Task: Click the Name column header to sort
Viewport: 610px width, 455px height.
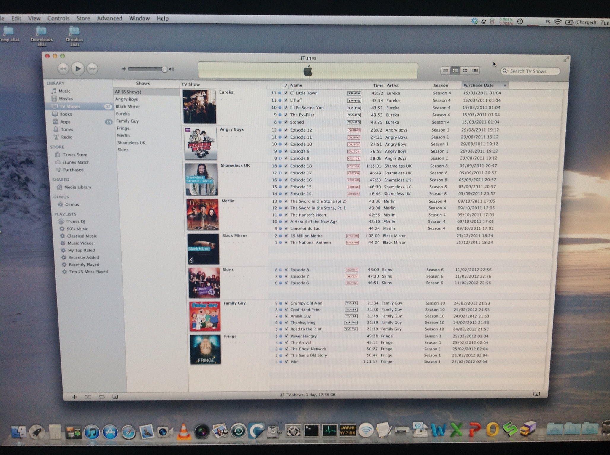Action: (296, 85)
